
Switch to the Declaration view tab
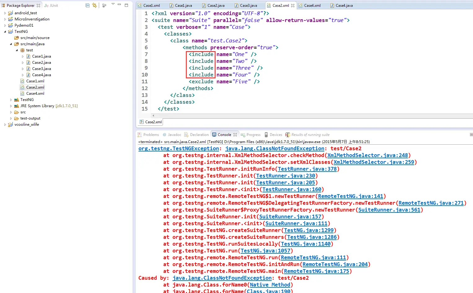[x=196, y=135]
